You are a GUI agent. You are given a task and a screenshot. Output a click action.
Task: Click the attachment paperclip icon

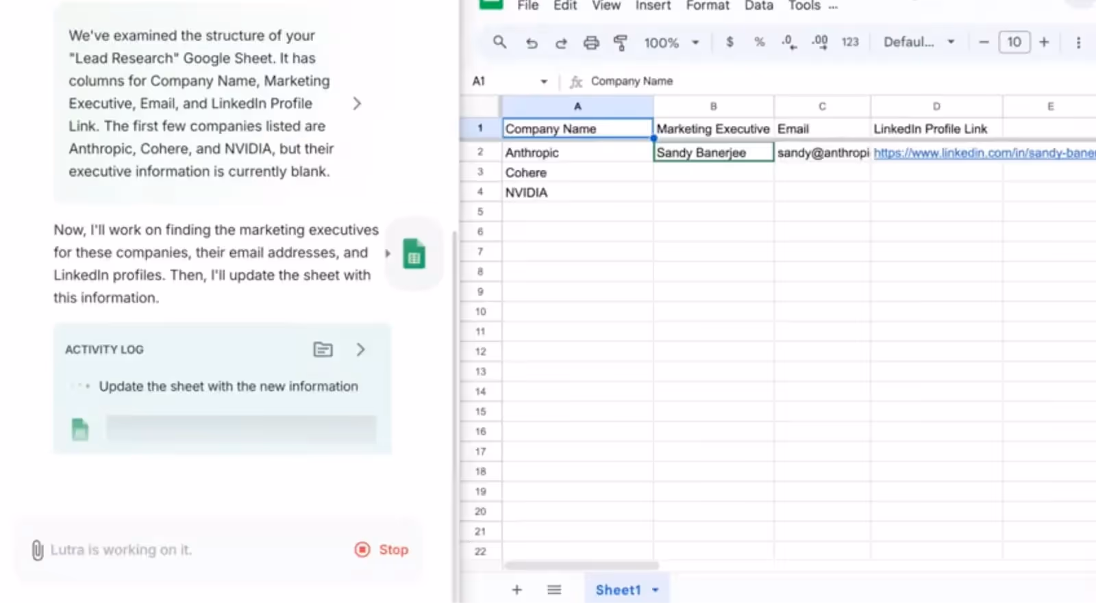click(38, 550)
